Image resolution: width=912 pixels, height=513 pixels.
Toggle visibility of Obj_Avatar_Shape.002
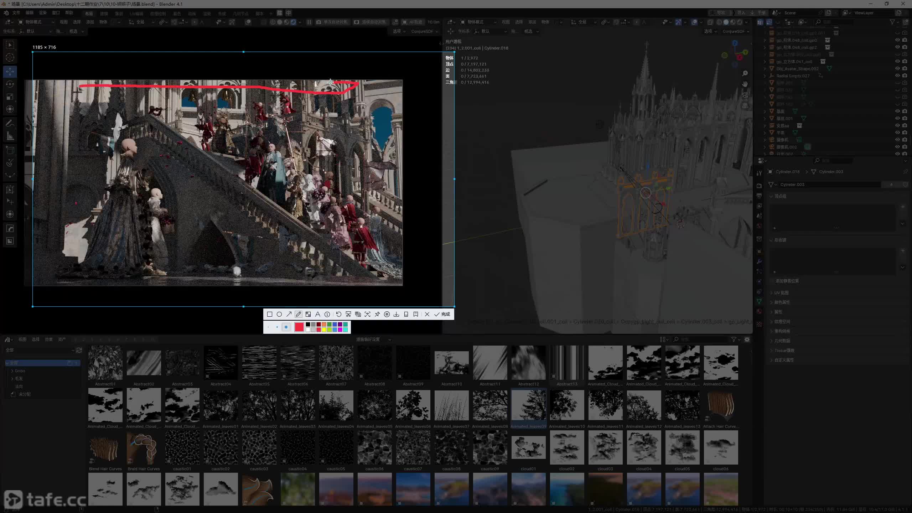tap(897, 68)
